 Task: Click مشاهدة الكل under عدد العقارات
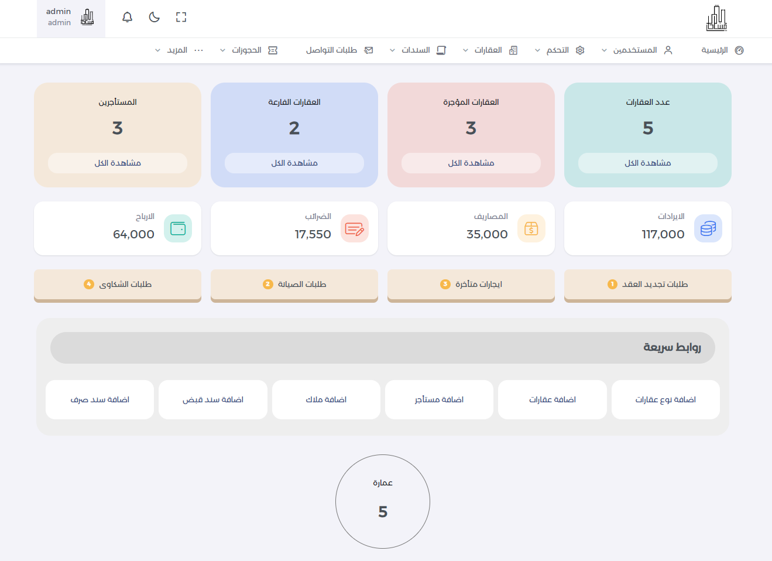click(647, 163)
